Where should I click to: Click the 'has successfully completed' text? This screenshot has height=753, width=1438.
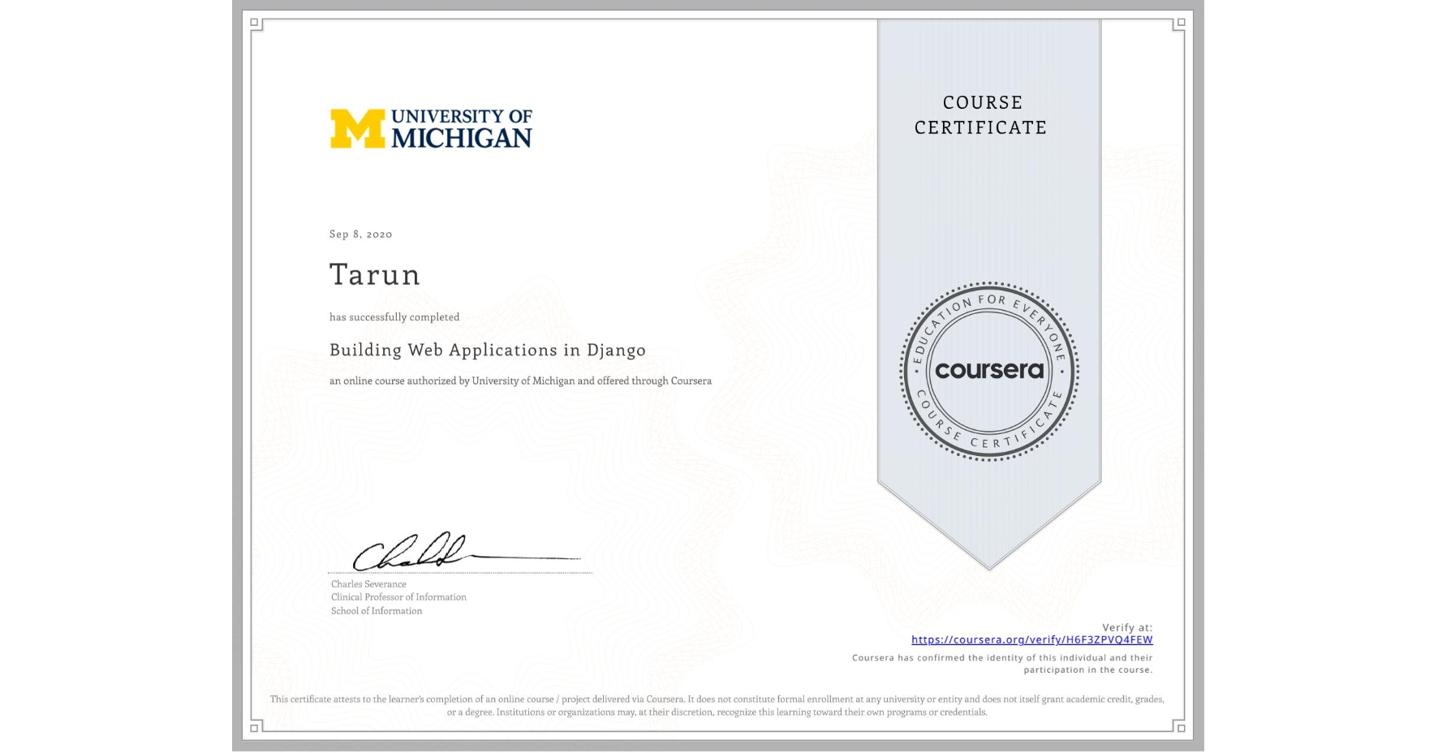pos(394,317)
